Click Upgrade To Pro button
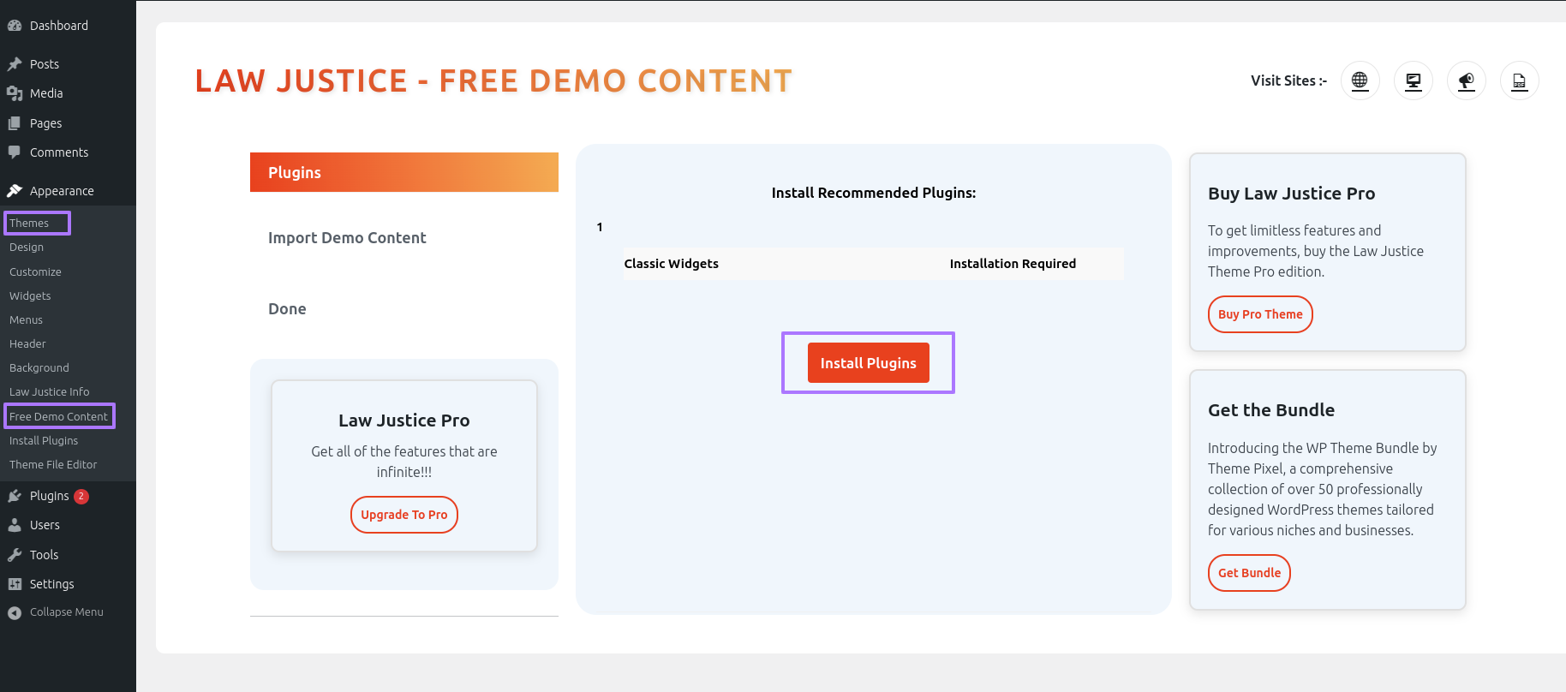The image size is (1566, 692). coord(404,515)
